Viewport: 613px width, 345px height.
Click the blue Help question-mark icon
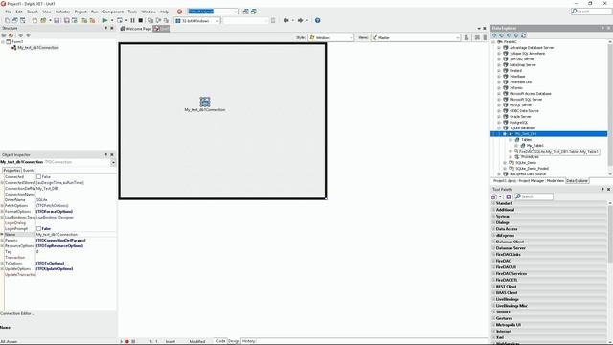tap(317, 20)
